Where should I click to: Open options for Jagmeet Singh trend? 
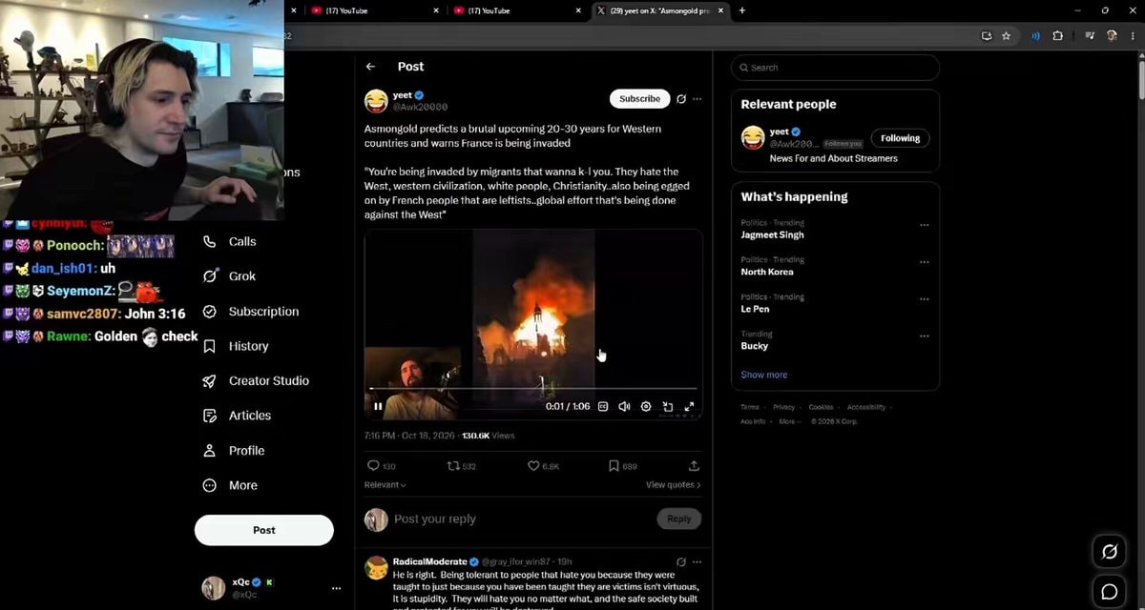click(x=924, y=225)
